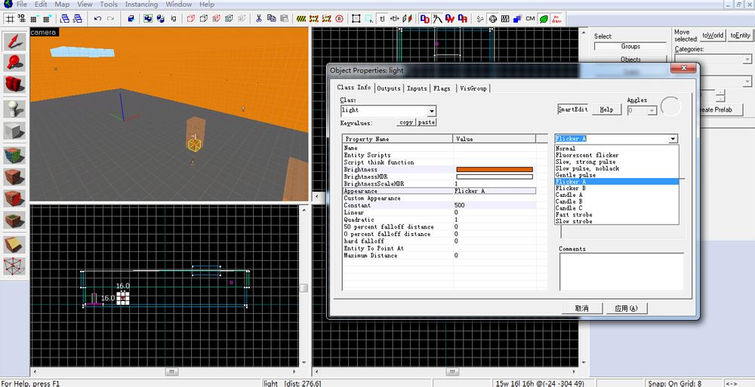Select the Magnify tool
Image resolution: width=755 pixels, height=387 pixels.
click(x=14, y=63)
